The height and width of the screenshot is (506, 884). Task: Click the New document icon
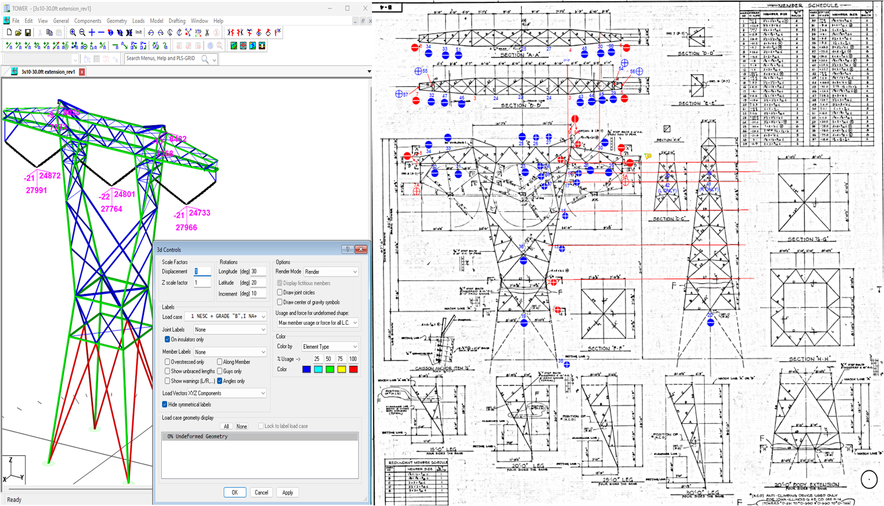point(9,33)
